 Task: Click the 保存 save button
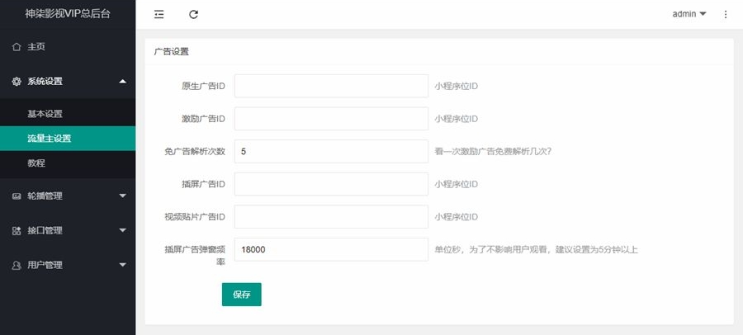[x=241, y=294]
